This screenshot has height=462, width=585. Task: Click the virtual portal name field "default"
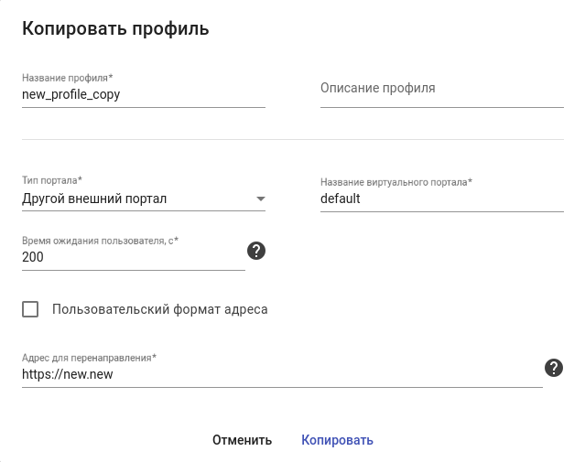[x=441, y=199]
